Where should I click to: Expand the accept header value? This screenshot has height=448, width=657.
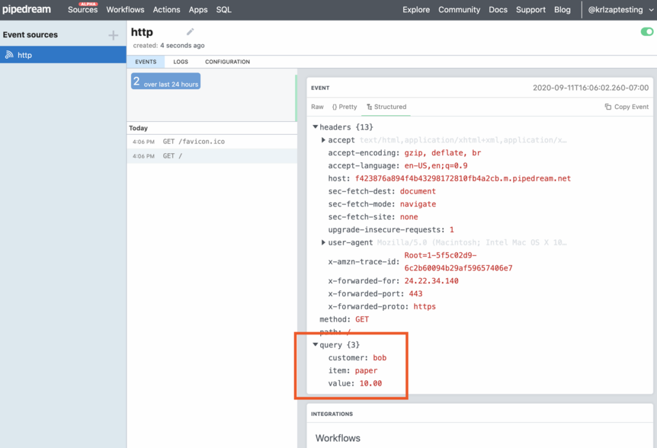[323, 140]
